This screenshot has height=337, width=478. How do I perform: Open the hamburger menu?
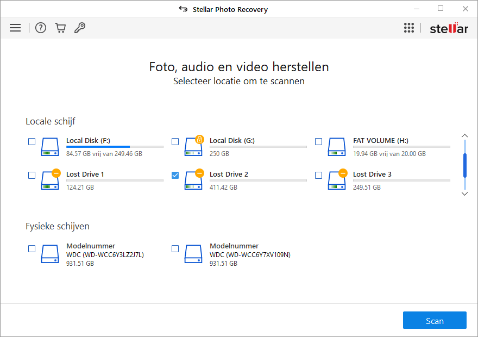[15, 28]
